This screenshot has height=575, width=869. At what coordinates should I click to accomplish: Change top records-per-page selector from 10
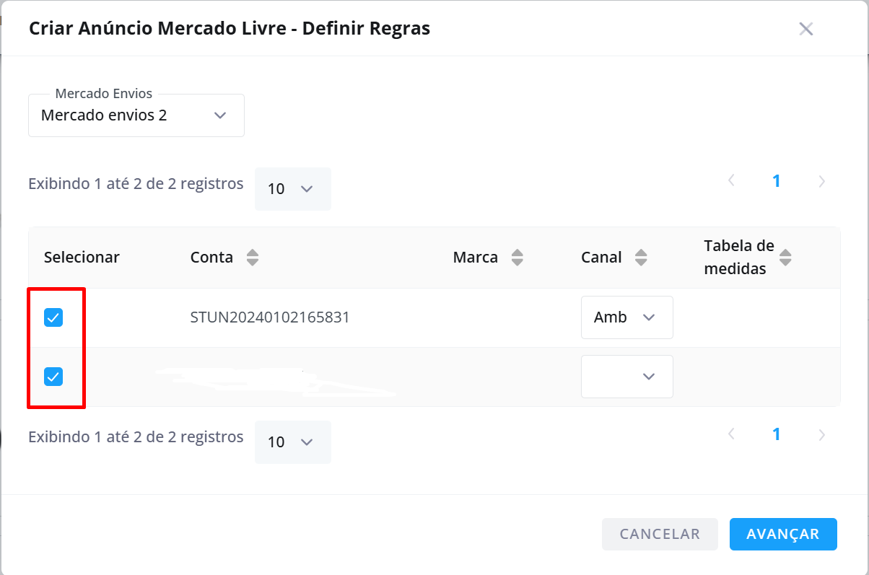(x=293, y=189)
